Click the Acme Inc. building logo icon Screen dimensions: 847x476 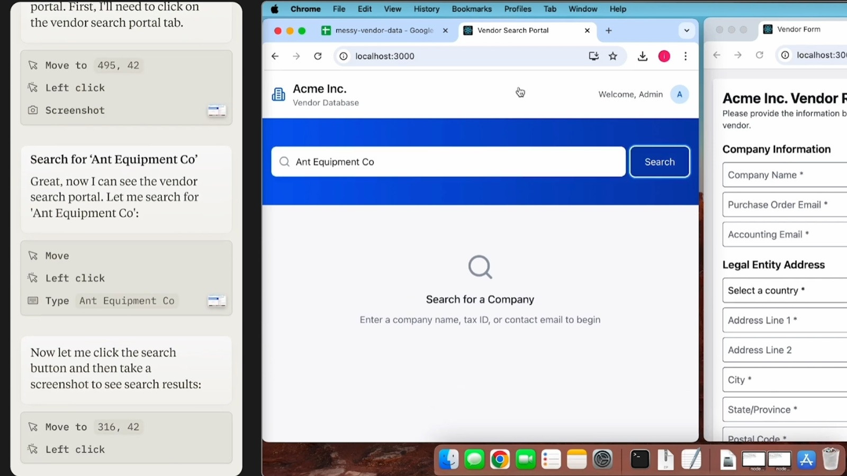(x=278, y=95)
